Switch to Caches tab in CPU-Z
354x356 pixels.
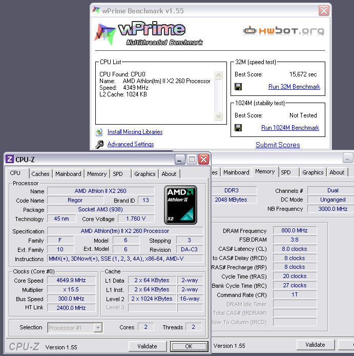click(x=40, y=174)
